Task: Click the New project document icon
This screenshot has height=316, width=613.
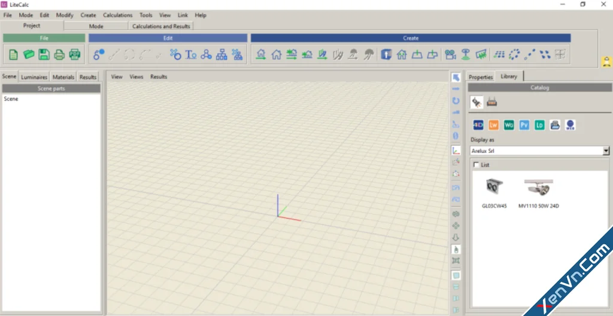Action: (x=13, y=54)
